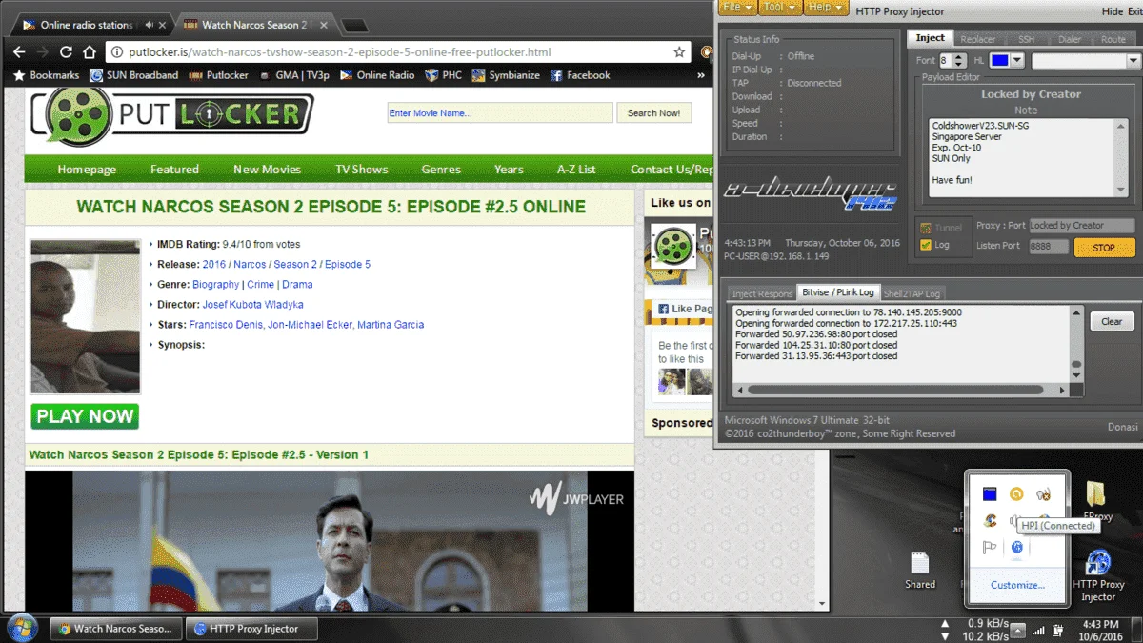Open the Help menu dropdown
The height and width of the screenshot is (643, 1143).
[826, 8]
